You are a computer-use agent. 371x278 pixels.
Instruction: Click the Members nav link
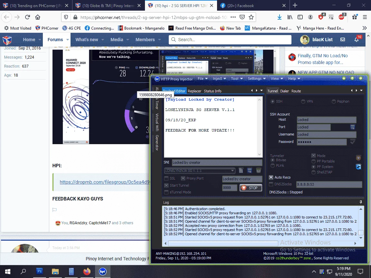145,40
